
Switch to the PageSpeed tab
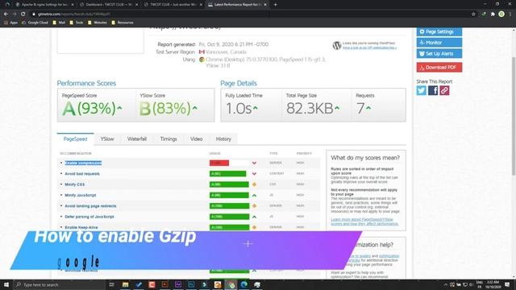(75, 139)
